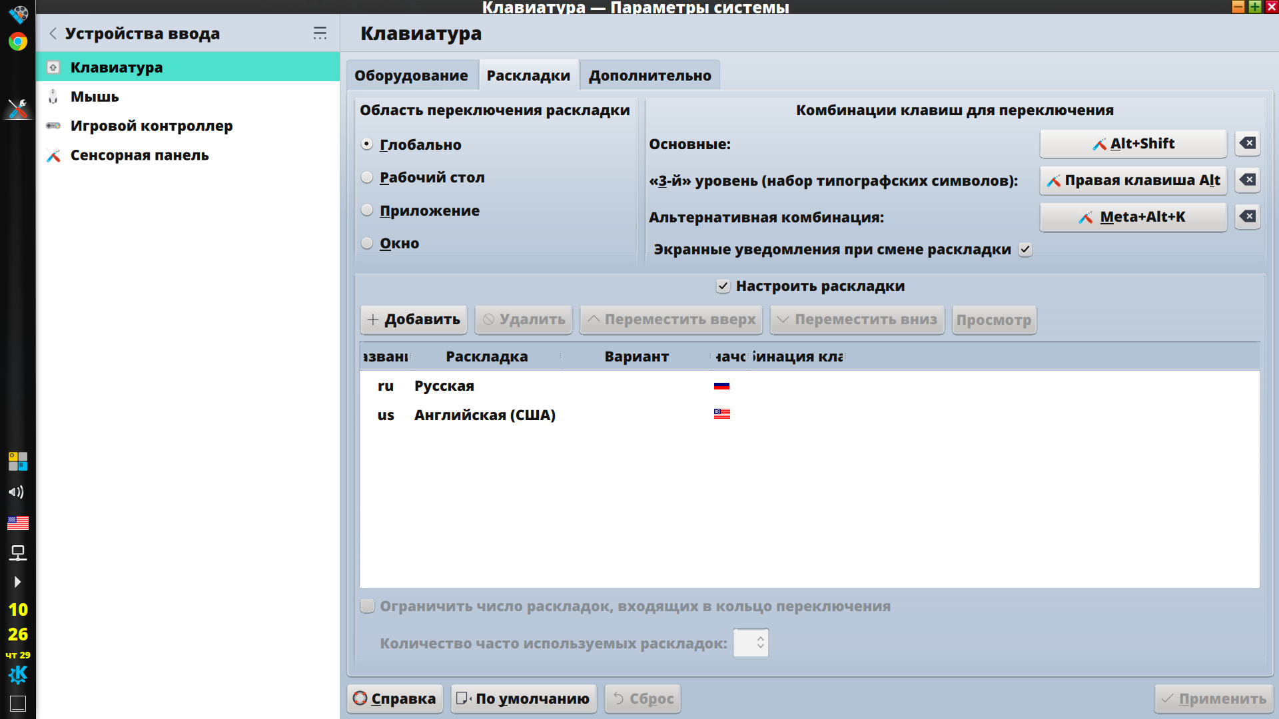Screen dimensions: 1279x719
Task: Expand hidden system tray icons arrow
Action: (17, 582)
